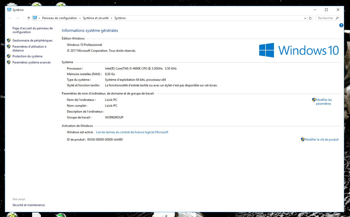
Task: Open the address bar history dropdown
Action: [x=305, y=18]
